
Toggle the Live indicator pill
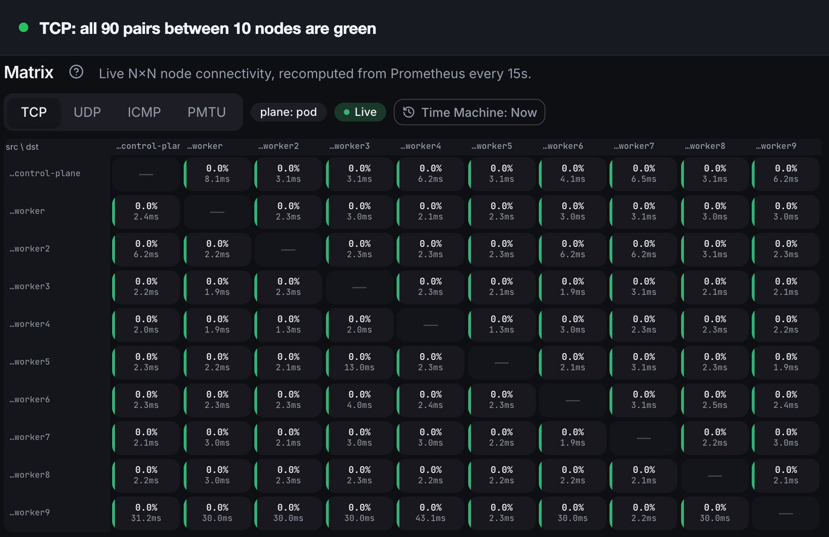tap(360, 112)
